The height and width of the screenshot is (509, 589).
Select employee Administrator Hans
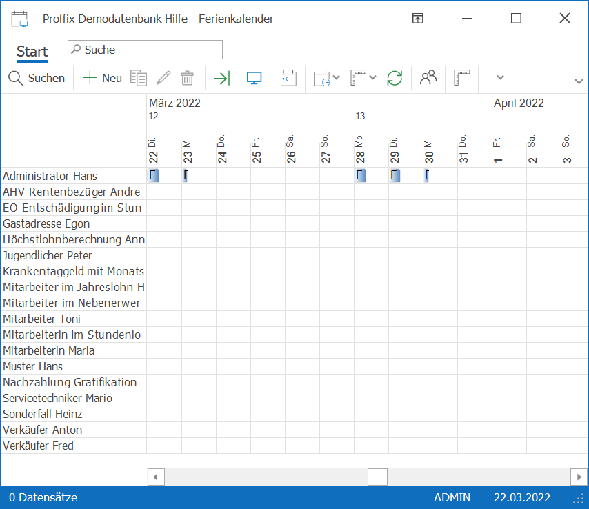(x=73, y=176)
